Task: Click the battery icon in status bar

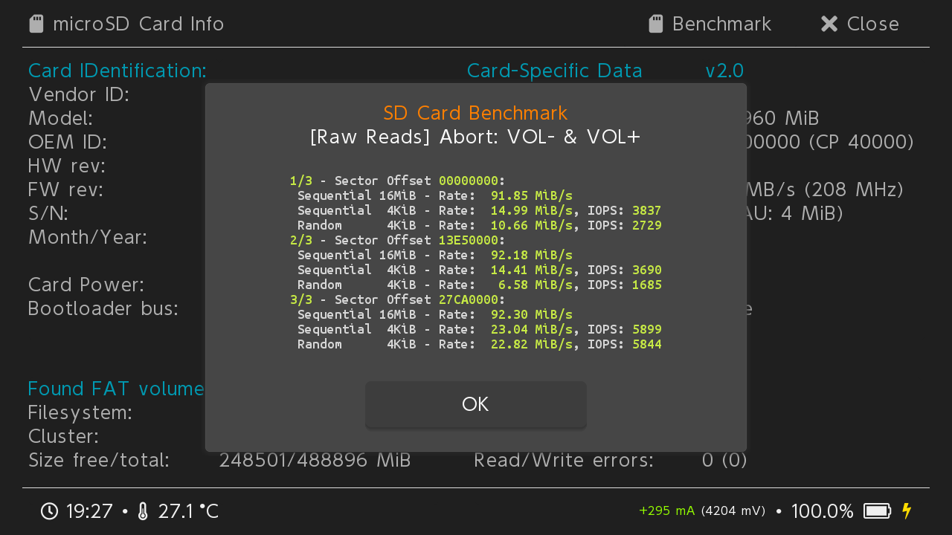Action: (878, 511)
